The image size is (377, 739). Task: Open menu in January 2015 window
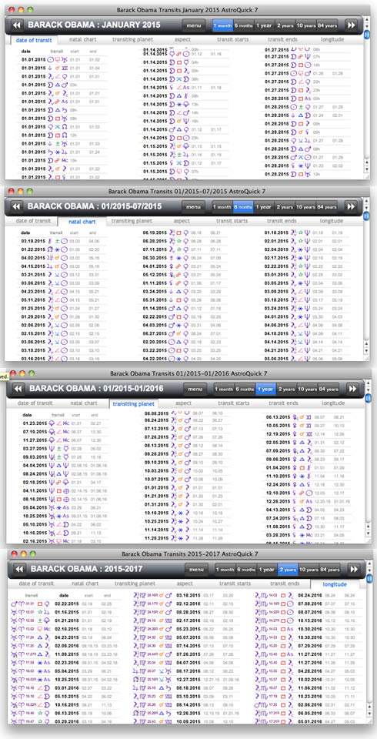[193, 25]
